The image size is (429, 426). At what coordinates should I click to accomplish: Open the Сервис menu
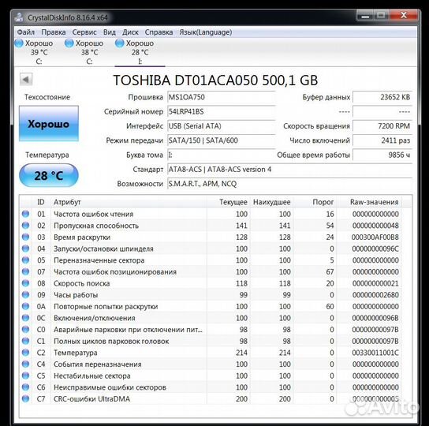tap(84, 32)
